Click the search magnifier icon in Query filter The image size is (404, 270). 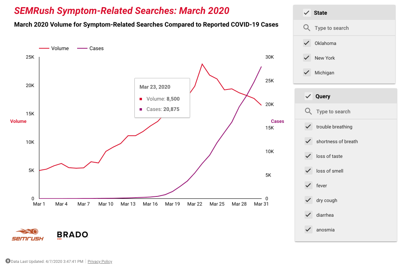coord(308,111)
